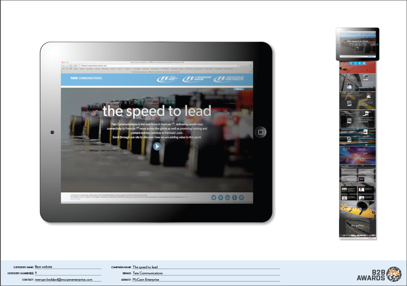Select the gallery section thumbnail
Screen dimensions: 407x286
[x=358, y=228]
